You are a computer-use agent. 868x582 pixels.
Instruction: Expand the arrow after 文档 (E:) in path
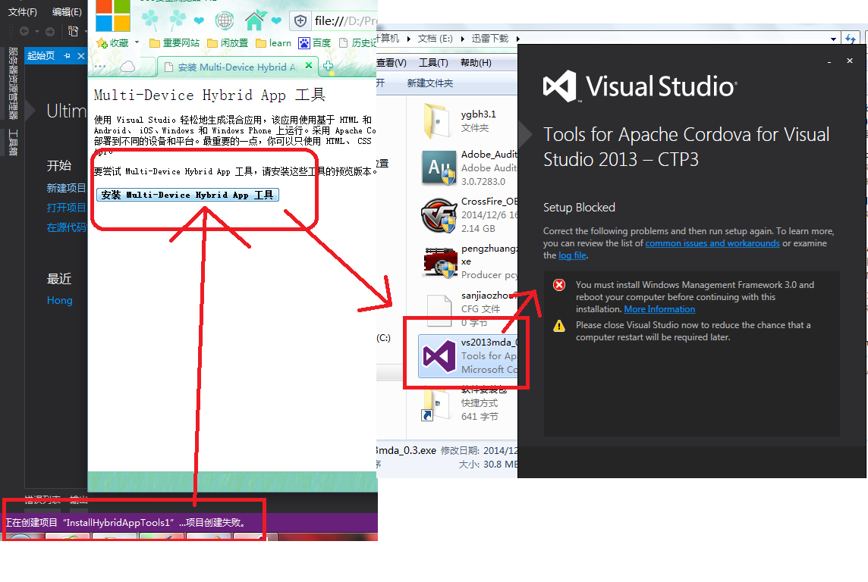462,39
